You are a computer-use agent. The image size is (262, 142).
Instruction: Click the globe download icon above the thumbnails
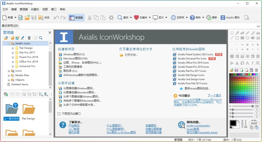click(6, 94)
